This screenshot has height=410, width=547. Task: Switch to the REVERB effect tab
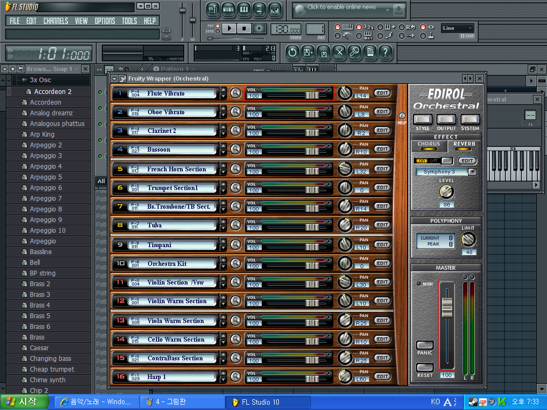[464, 145]
